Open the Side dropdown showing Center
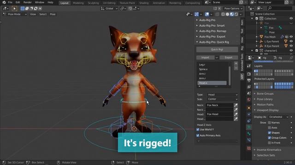 [222, 99]
